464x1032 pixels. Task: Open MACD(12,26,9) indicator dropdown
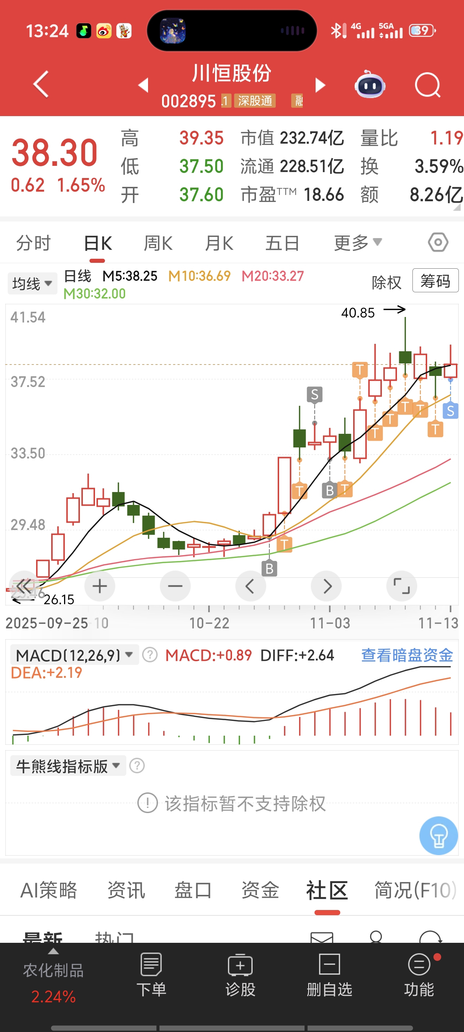pyautogui.click(x=74, y=655)
